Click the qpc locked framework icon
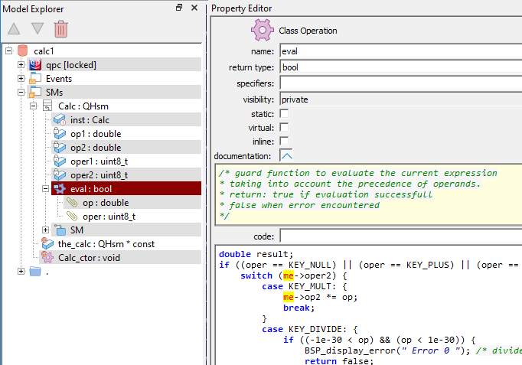The width and height of the screenshot is (522, 365). 34,64
